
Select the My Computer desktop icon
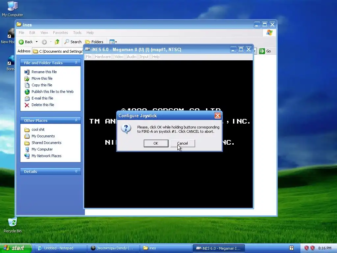click(x=13, y=9)
